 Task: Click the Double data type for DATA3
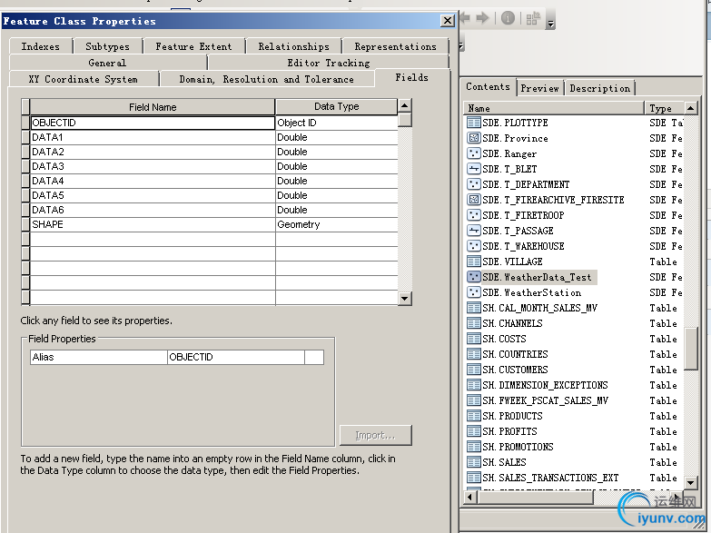(x=337, y=166)
